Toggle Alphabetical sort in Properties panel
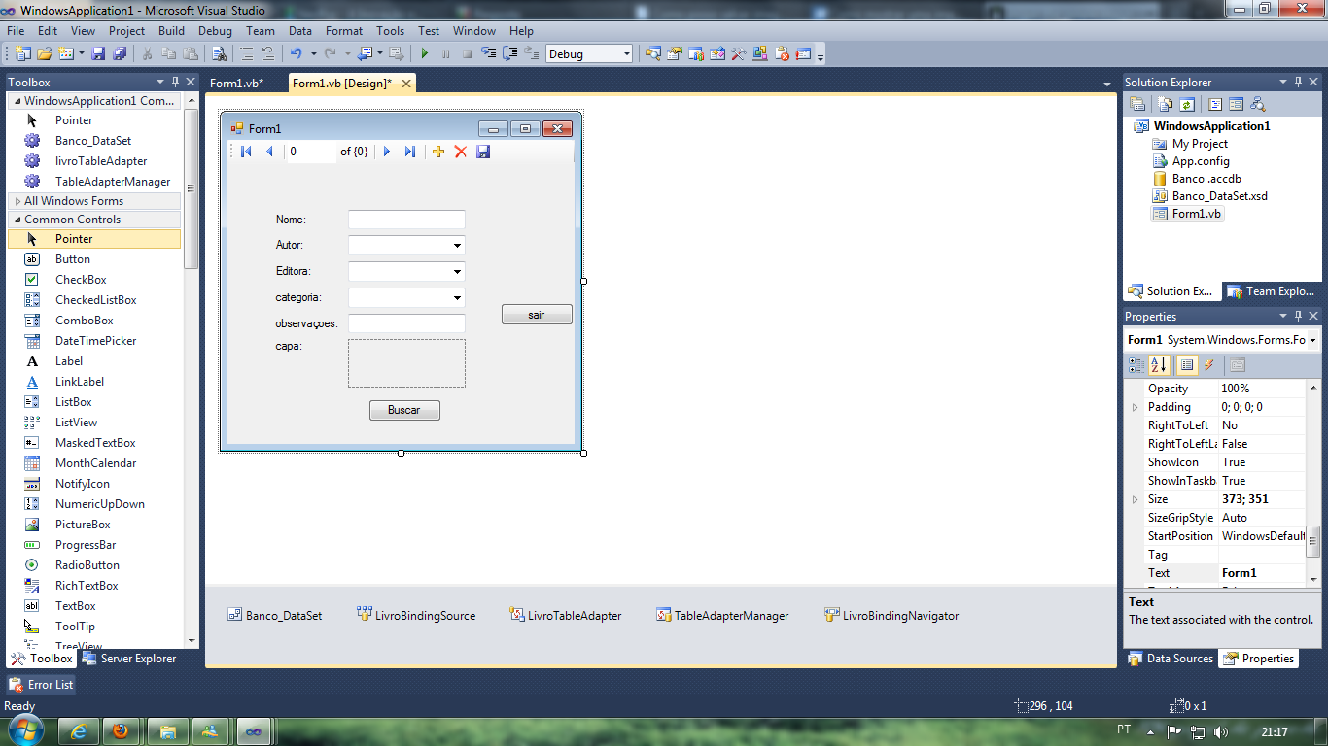 pyautogui.click(x=1159, y=365)
